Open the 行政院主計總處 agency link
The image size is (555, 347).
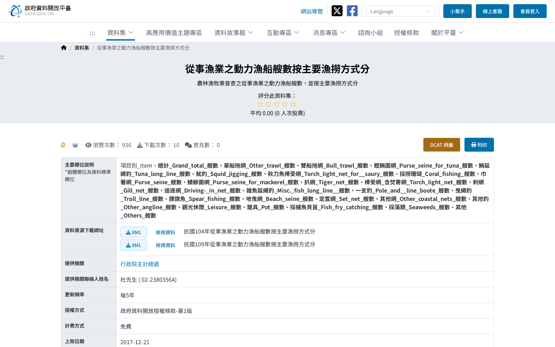pos(140,264)
